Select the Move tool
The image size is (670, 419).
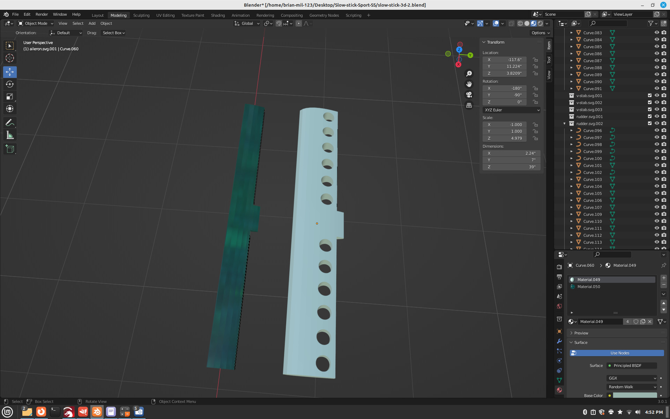pos(10,72)
